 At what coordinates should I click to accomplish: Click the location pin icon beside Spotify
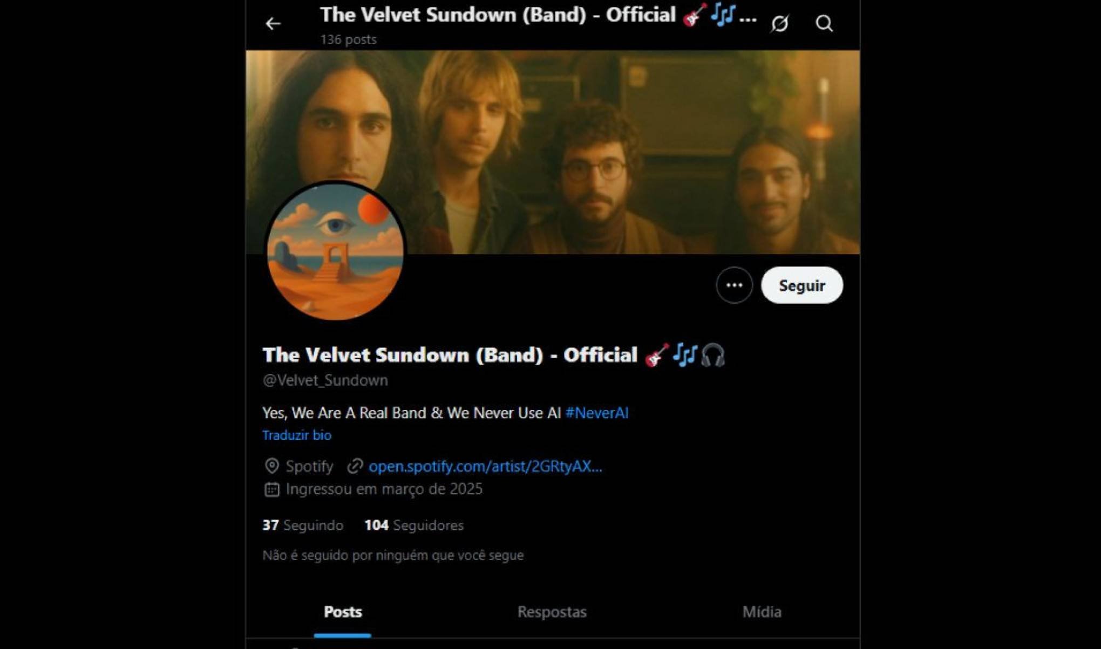(x=272, y=466)
